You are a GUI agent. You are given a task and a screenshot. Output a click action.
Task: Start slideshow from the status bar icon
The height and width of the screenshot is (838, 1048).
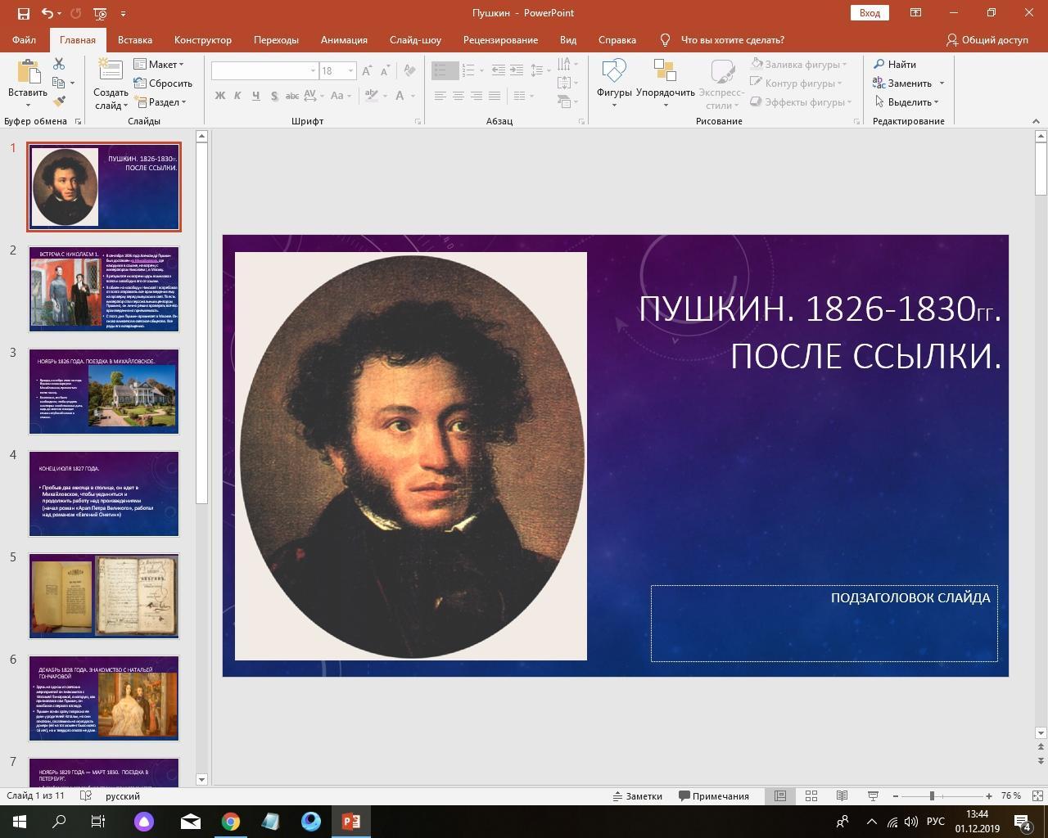point(873,795)
